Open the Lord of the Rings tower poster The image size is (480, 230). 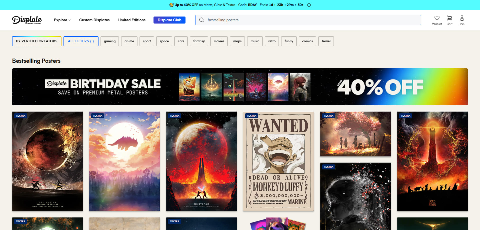tap(432, 161)
